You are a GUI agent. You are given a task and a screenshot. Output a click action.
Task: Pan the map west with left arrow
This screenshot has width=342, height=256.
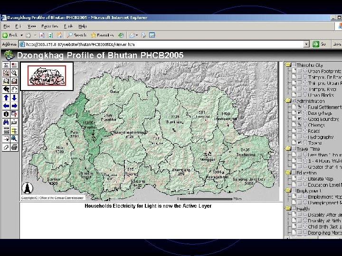[6, 106]
